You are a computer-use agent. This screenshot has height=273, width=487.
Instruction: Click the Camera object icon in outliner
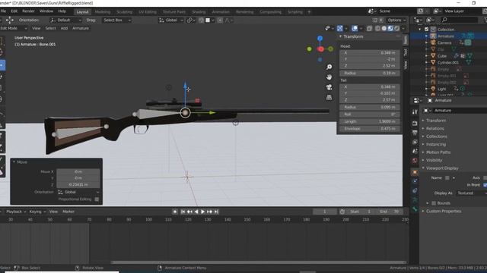point(433,42)
